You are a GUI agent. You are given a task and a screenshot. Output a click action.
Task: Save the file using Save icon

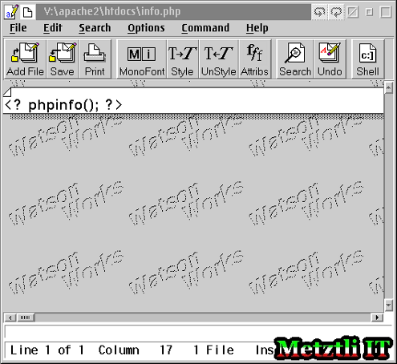click(x=63, y=59)
